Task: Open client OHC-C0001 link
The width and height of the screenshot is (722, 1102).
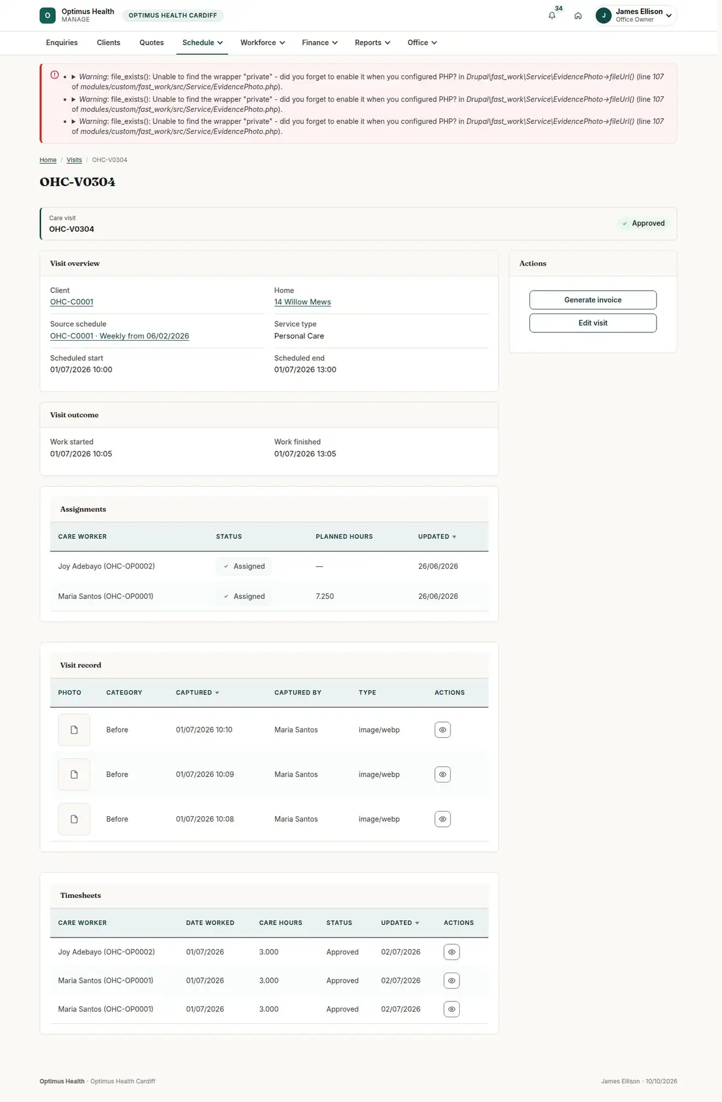Action: 72,302
